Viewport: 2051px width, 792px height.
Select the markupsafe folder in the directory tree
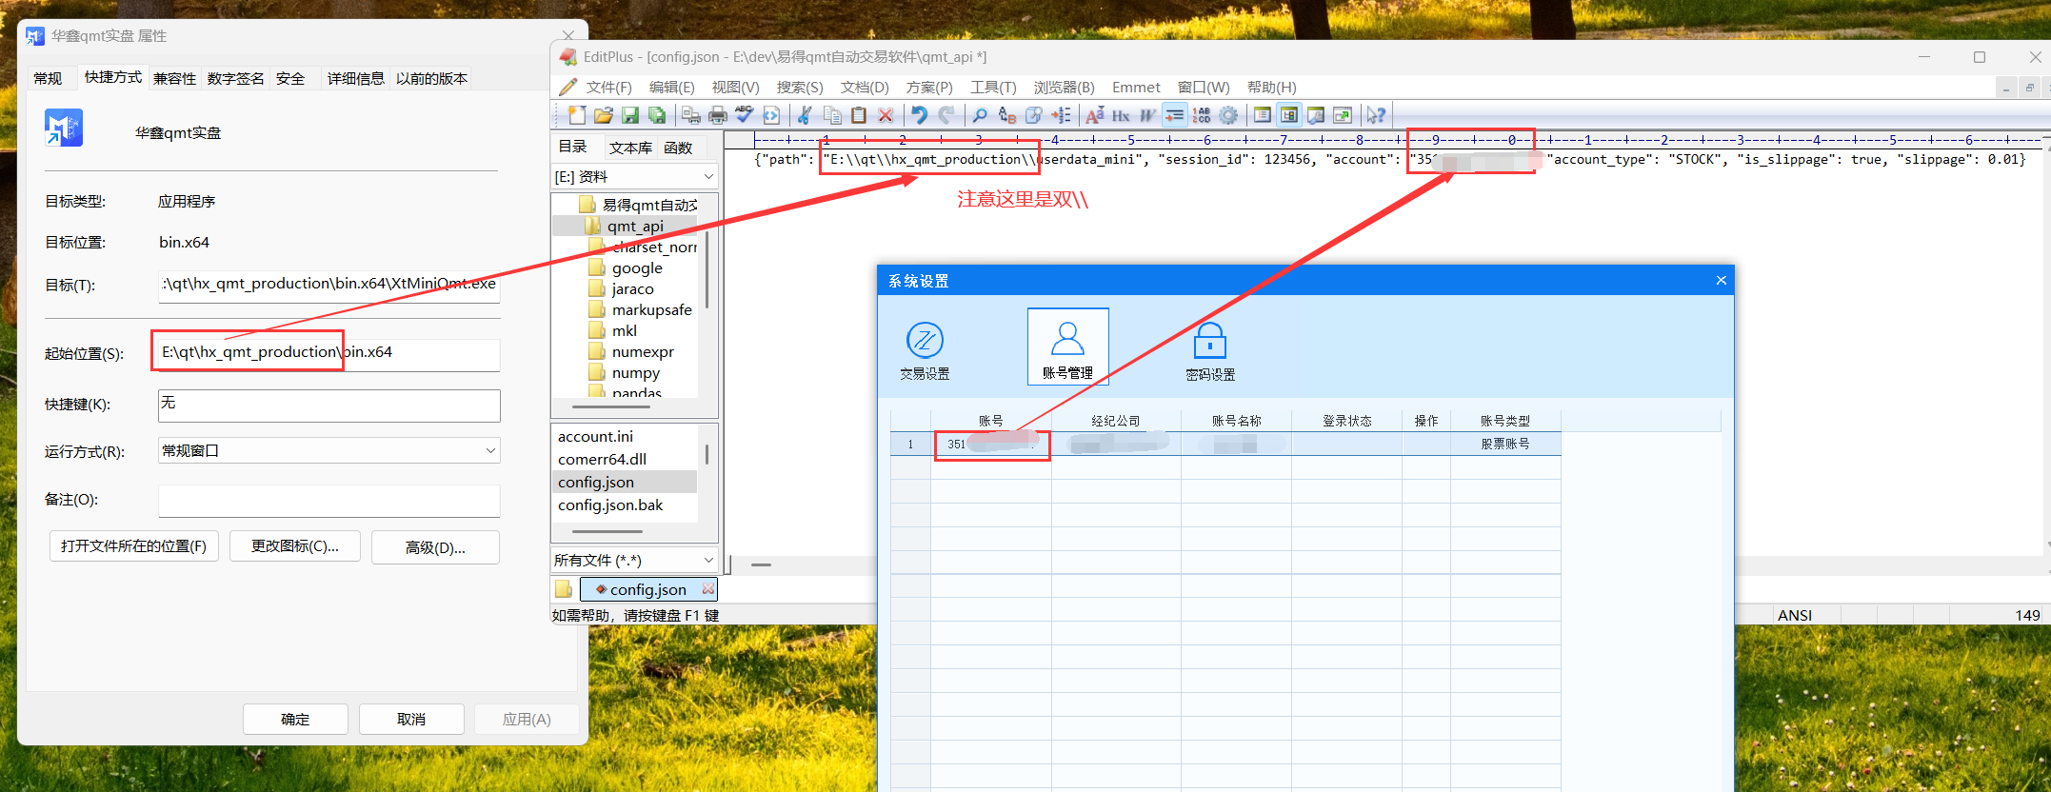pos(651,309)
